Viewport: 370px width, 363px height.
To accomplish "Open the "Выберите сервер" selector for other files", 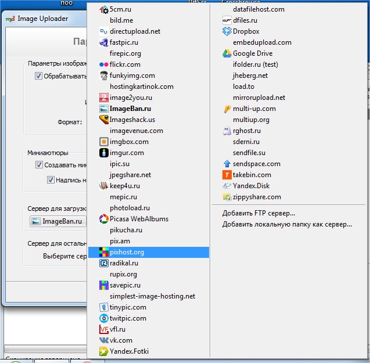I will pos(64,256).
